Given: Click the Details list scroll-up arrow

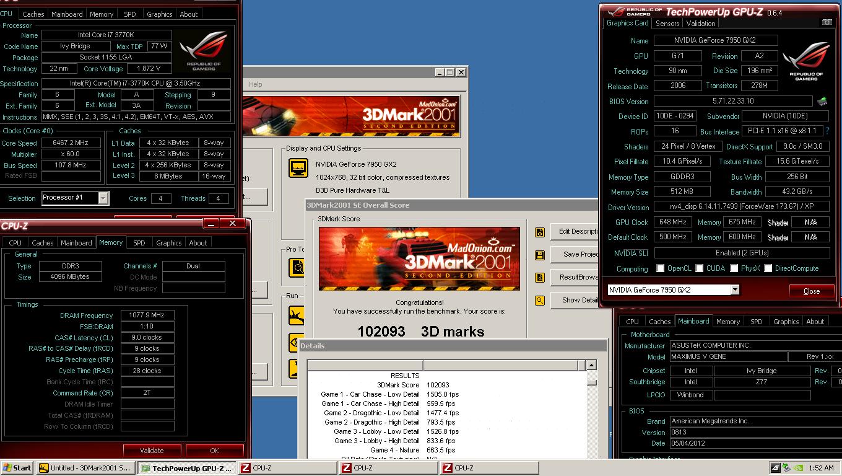Looking at the screenshot, I should (x=591, y=366).
